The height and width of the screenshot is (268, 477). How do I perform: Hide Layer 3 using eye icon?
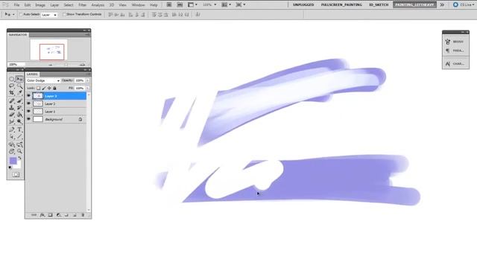28,96
